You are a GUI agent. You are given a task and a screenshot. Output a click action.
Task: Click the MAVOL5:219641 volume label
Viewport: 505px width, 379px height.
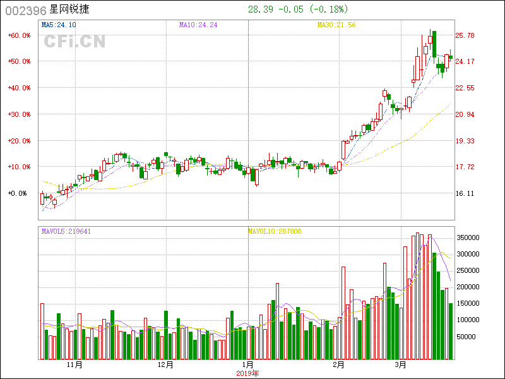66,231
